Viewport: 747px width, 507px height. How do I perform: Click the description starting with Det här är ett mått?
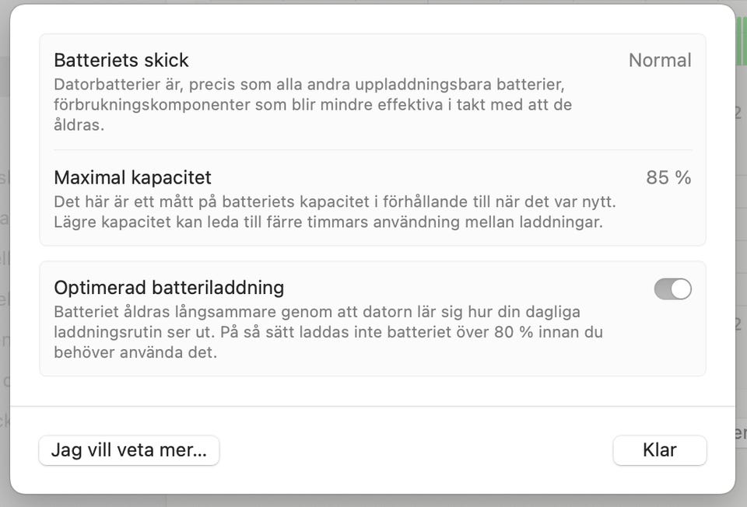click(x=335, y=212)
